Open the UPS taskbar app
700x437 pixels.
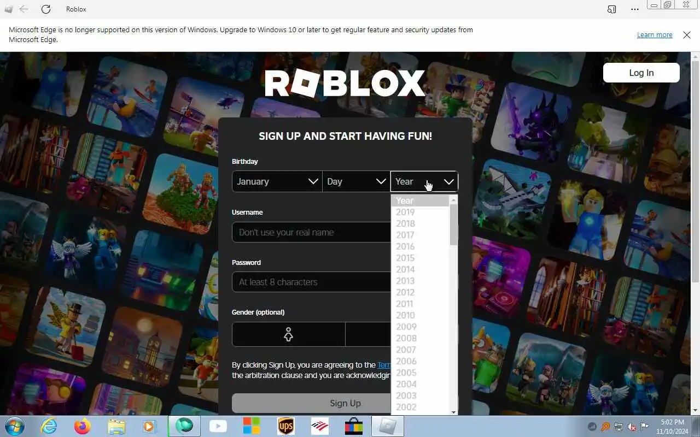(x=285, y=426)
